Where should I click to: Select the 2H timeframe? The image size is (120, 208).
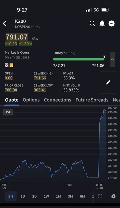(11, 196)
